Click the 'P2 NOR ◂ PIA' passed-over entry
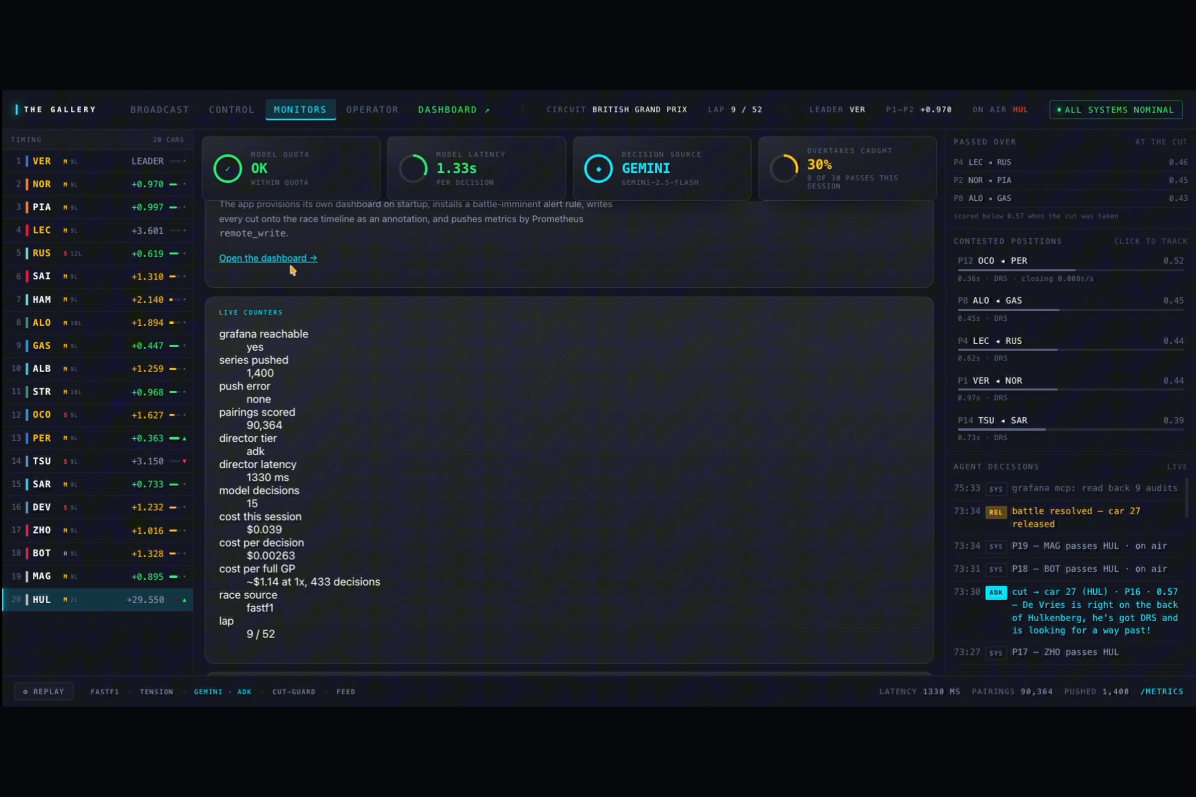The image size is (1196, 797). point(1070,180)
